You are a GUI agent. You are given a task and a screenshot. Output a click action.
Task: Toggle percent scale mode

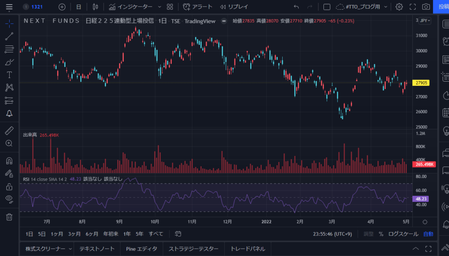[381, 234]
